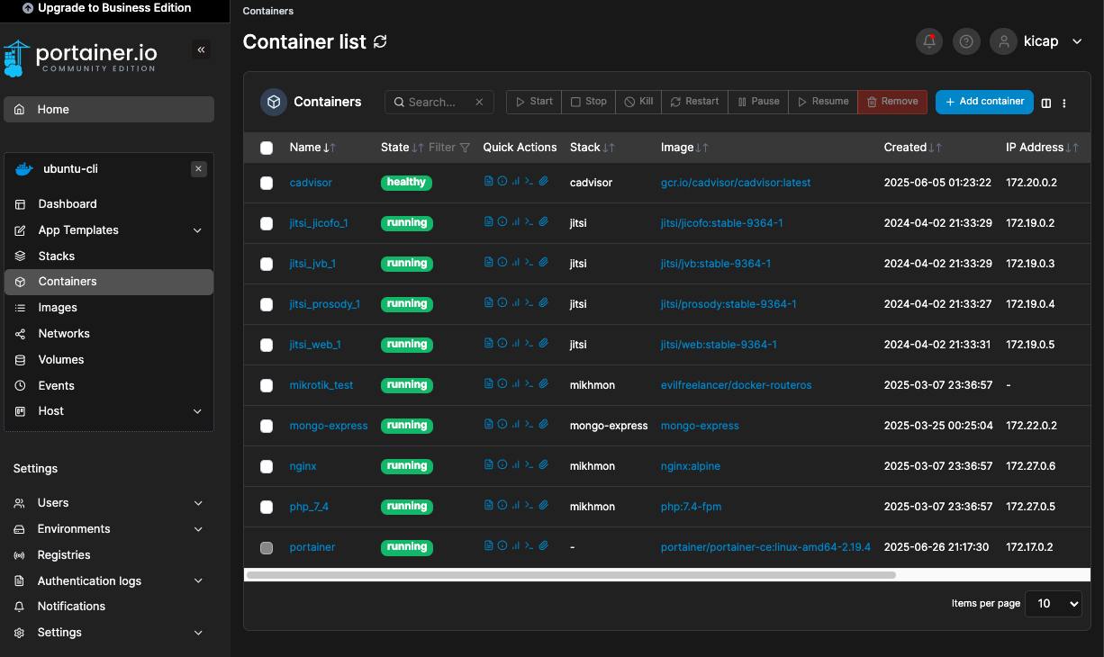1104x657 pixels.
Task: Check the mongo-express checkbox
Action: point(267,426)
